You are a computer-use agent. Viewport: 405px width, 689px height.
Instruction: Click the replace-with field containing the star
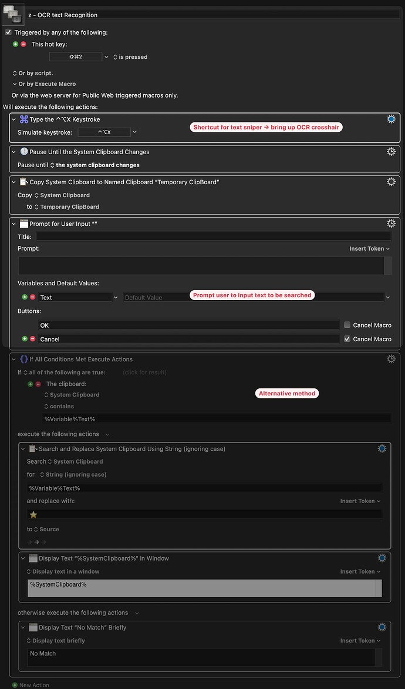pyautogui.click(x=205, y=514)
